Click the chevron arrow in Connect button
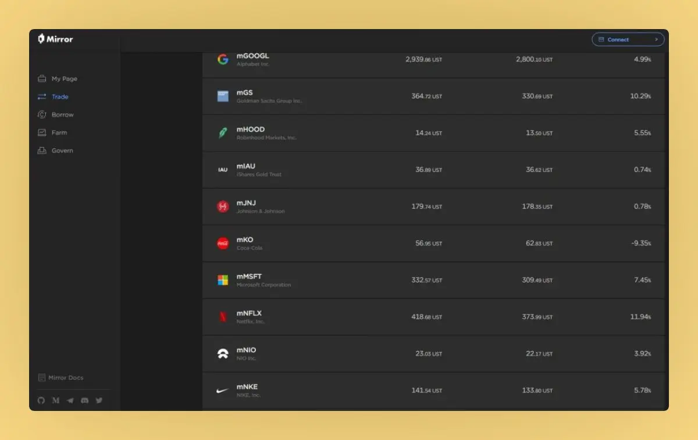 point(656,40)
